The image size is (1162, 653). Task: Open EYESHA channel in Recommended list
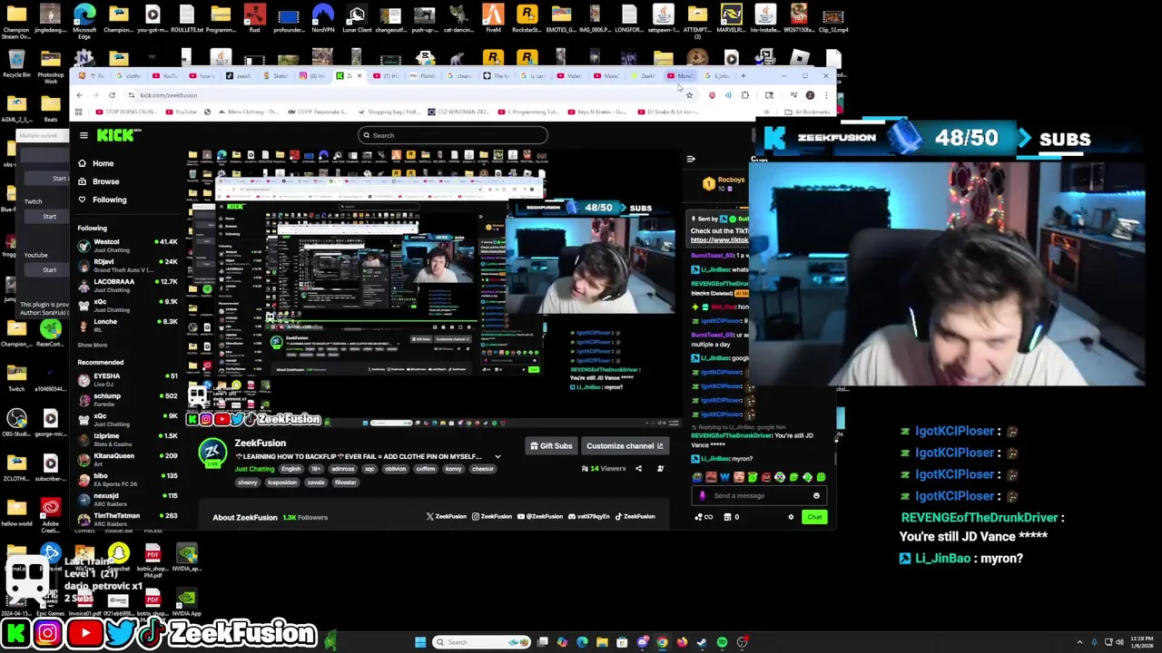pos(127,379)
